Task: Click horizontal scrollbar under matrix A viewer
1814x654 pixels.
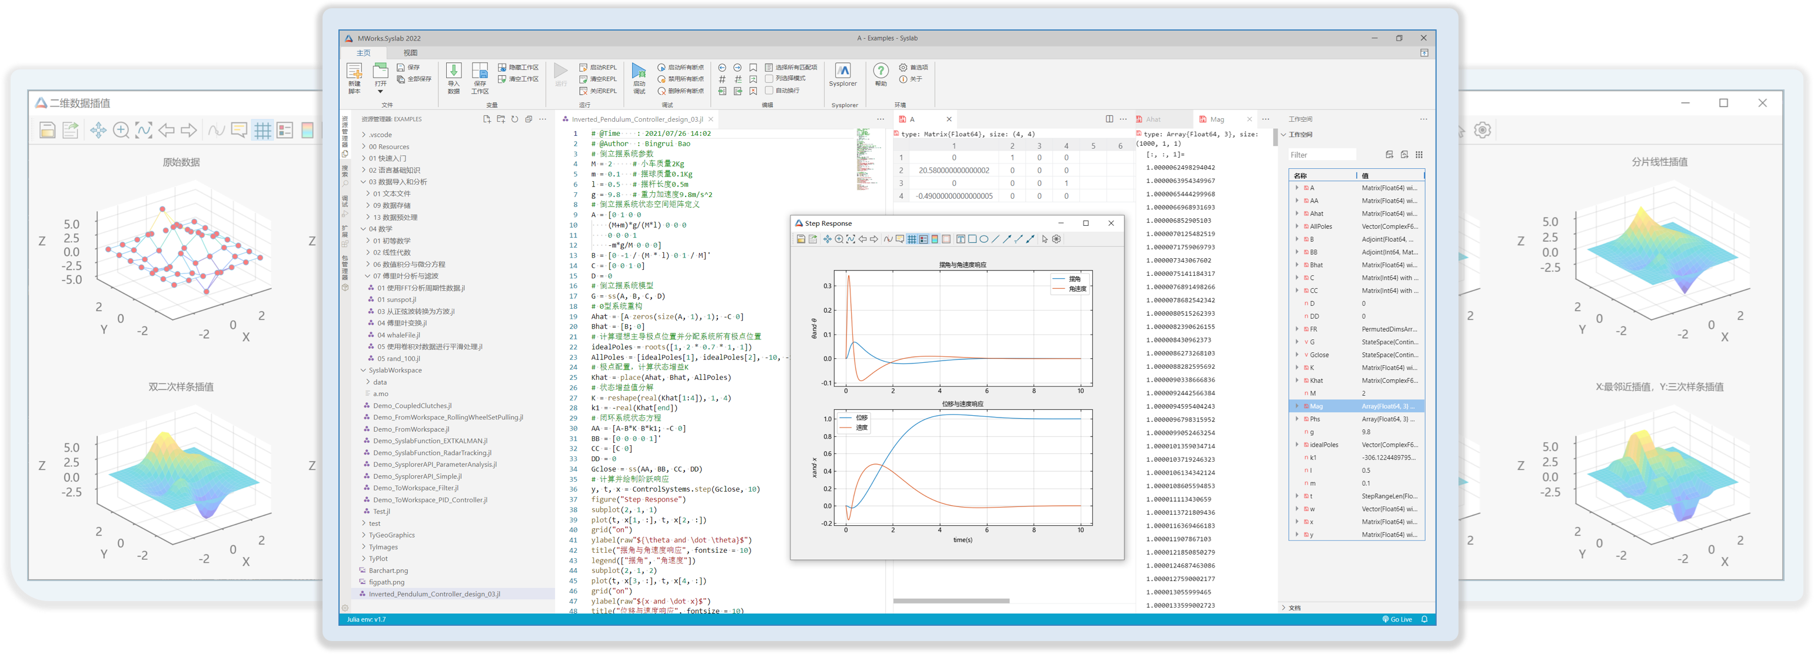Action: 951,601
